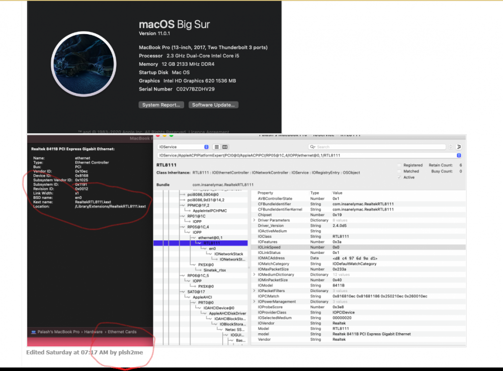The image size is (503, 371).
Task: Click the laptop icon before Palash's MacBook Pro
Action: coord(33,332)
